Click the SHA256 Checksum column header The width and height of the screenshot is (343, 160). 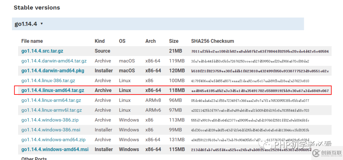pyautogui.click(x=212, y=41)
